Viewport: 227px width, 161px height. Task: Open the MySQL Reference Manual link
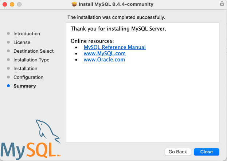click(x=114, y=47)
